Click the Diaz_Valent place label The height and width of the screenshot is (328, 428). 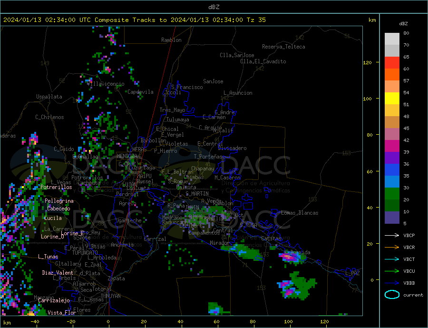pos(58,273)
